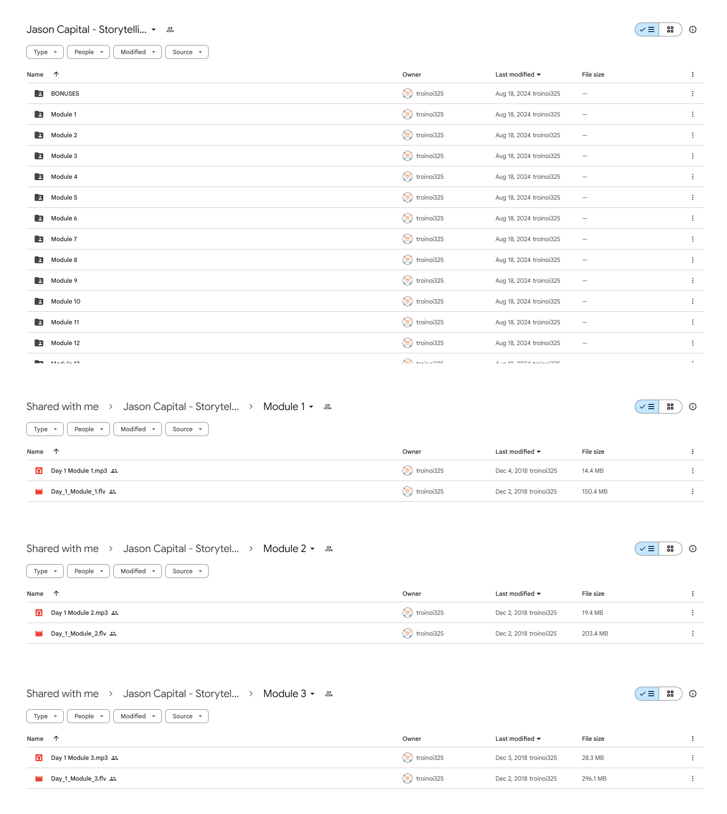The height and width of the screenshot is (814, 727).
Task: Open People filter in root folder
Action: [89, 52]
